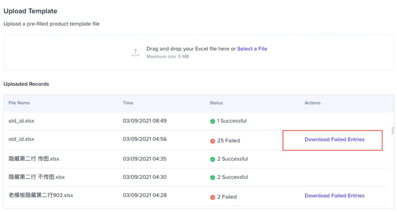Click the Status column header
The height and width of the screenshot is (212, 397).
[216, 103]
